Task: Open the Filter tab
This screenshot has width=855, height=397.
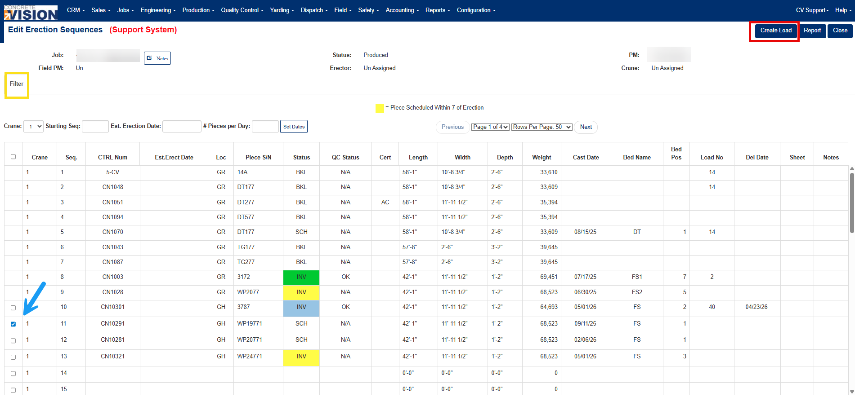Action: pos(17,84)
